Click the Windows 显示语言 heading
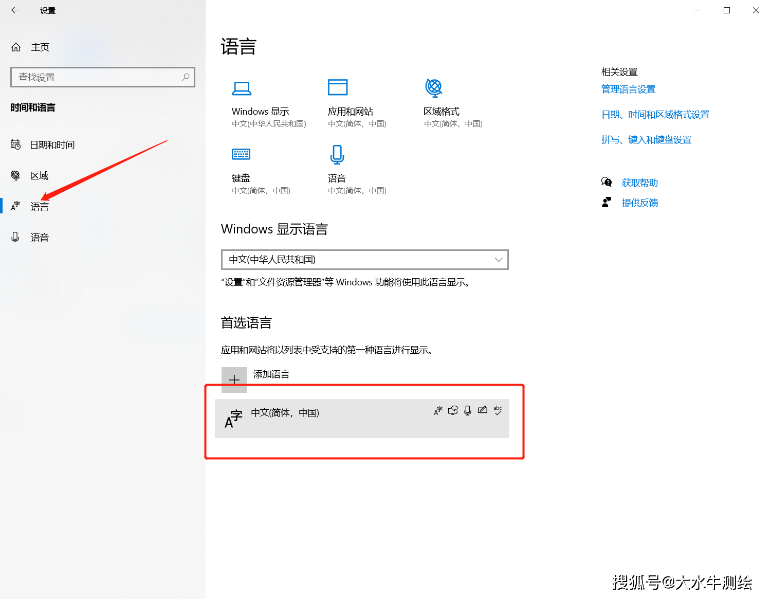The width and height of the screenshot is (771, 599). 274,229
